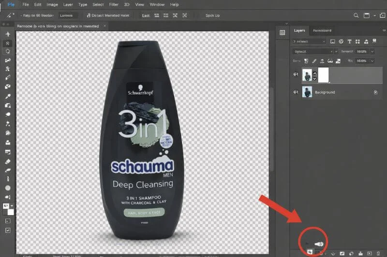
Task: Click the Lomsos field in options bar
Action: click(x=68, y=15)
